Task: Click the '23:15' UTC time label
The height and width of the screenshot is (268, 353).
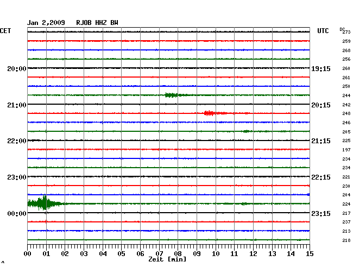Action: coord(321,213)
